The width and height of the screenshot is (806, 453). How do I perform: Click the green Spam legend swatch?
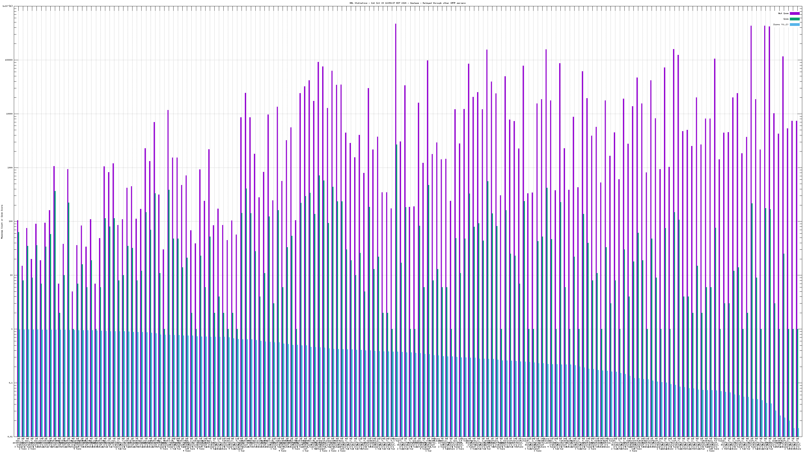[794, 19]
